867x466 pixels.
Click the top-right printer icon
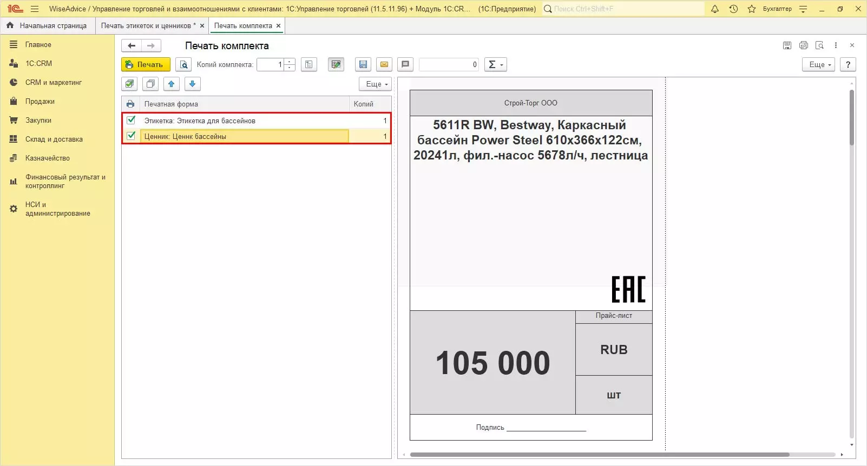click(x=804, y=45)
